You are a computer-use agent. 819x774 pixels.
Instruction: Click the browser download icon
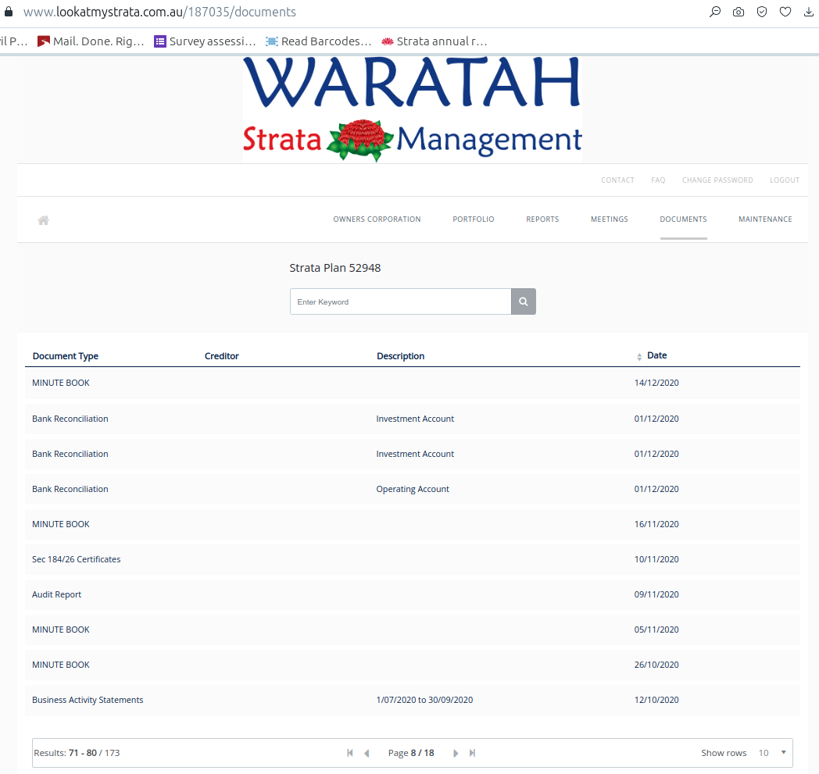(x=808, y=12)
